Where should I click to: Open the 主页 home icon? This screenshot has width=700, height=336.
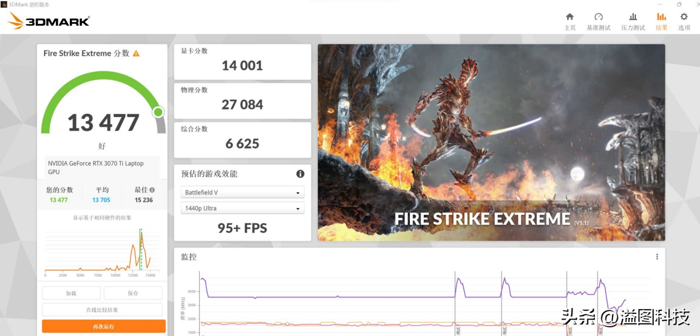(570, 17)
